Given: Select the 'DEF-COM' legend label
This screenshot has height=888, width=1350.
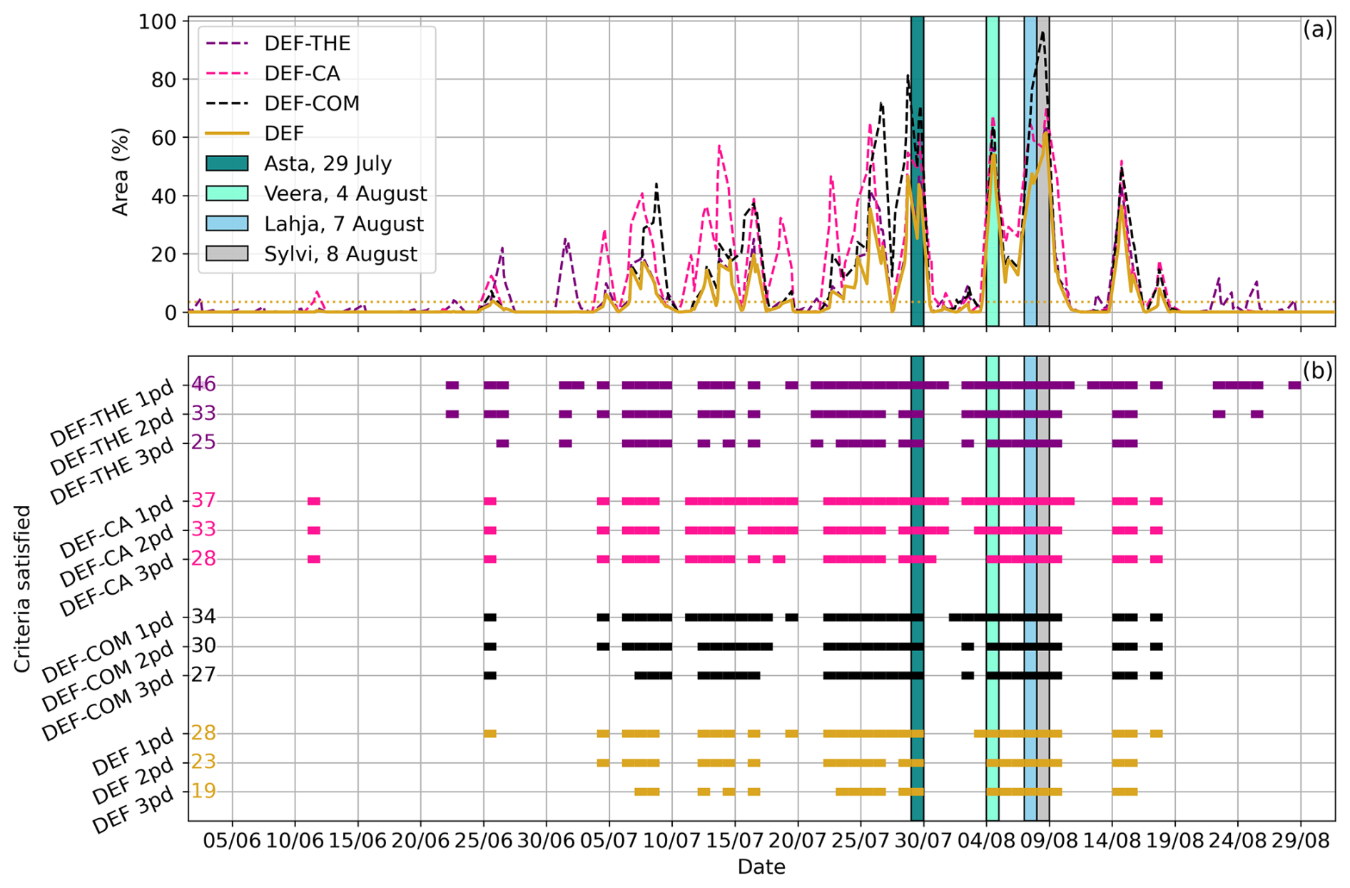Looking at the screenshot, I should (312, 104).
